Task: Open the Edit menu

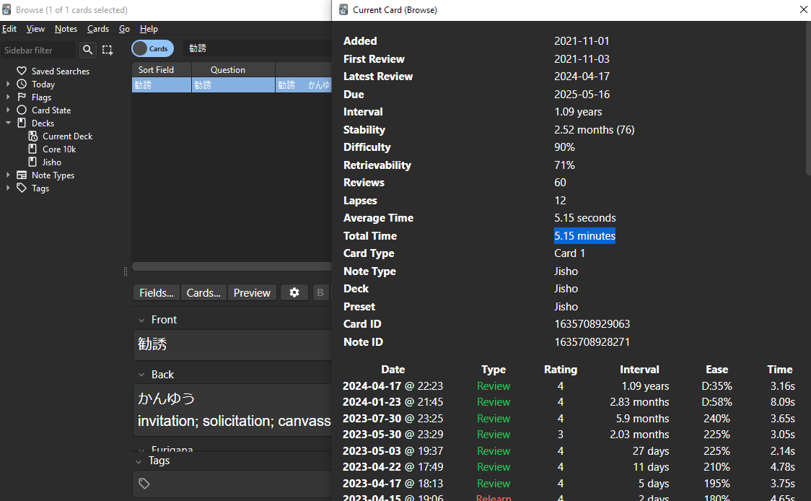Action: (9, 28)
